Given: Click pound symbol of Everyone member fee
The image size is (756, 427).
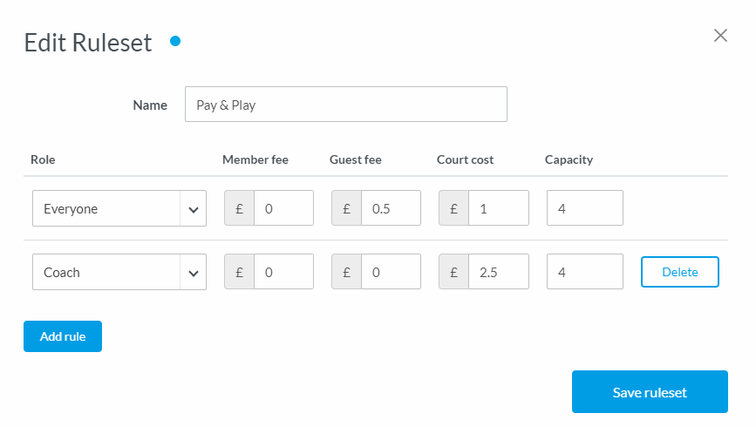Looking at the screenshot, I should (x=240, y=209).
